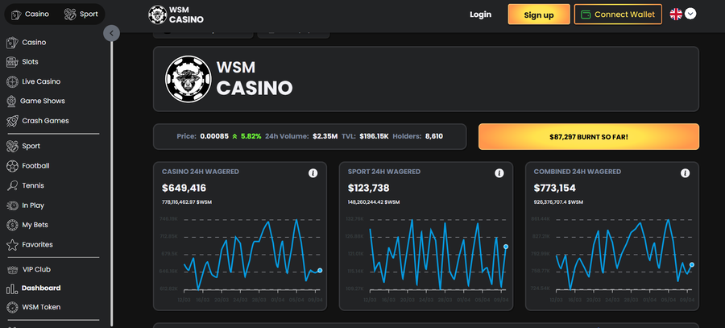The width and height of the screenshot is (725, 328).
Task: Click the Sign up button
Action: click(x=539, y=15)
